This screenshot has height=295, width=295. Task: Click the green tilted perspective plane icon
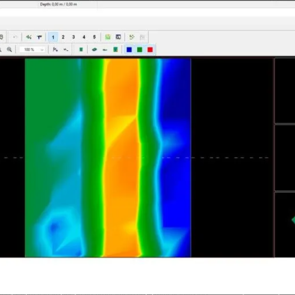pyautogui.click(x=94, y=50)
